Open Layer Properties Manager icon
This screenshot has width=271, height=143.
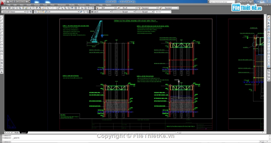(35, 12)
